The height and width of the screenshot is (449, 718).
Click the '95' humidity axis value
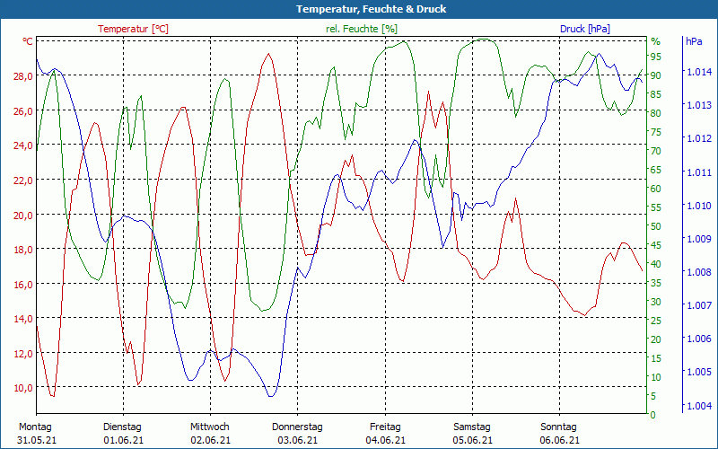click(656, 57)
